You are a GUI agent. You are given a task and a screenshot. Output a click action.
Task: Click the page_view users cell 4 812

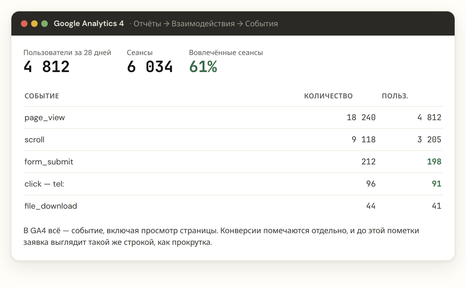429,117
